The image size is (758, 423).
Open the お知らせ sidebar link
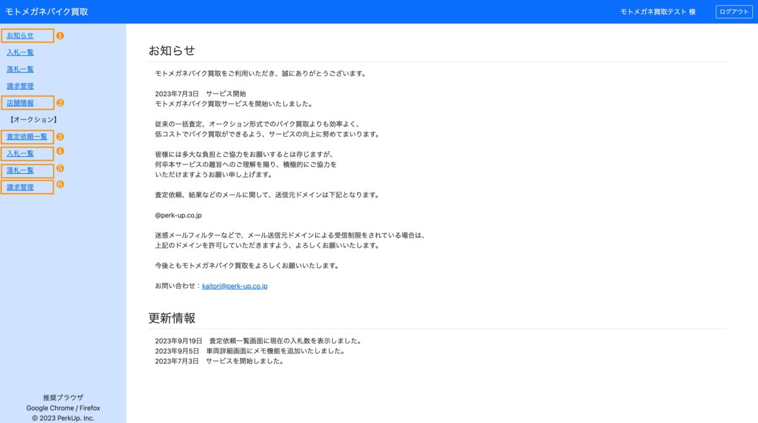[x=20, y=35]
